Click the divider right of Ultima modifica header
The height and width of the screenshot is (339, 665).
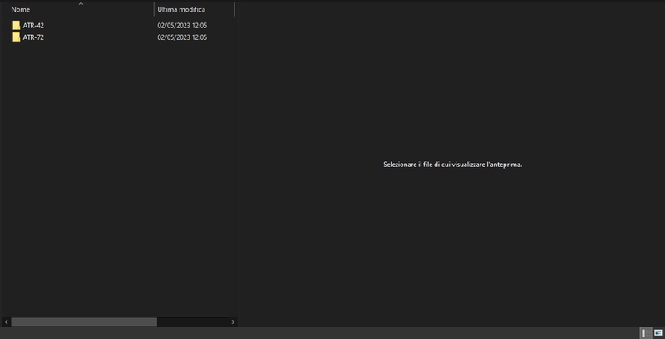coord(234,9)
